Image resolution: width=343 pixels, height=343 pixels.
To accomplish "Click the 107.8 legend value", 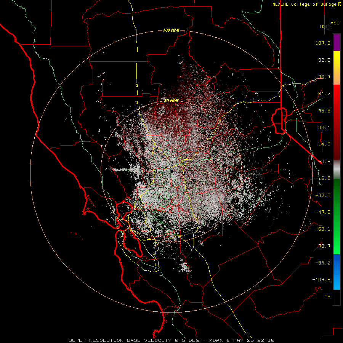I will click(323, 43).
